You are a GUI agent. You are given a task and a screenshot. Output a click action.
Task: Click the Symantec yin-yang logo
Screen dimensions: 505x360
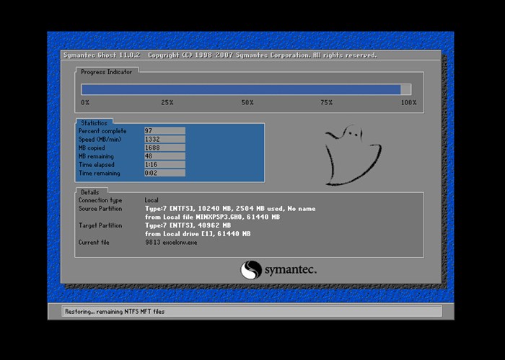coord(250,270)
